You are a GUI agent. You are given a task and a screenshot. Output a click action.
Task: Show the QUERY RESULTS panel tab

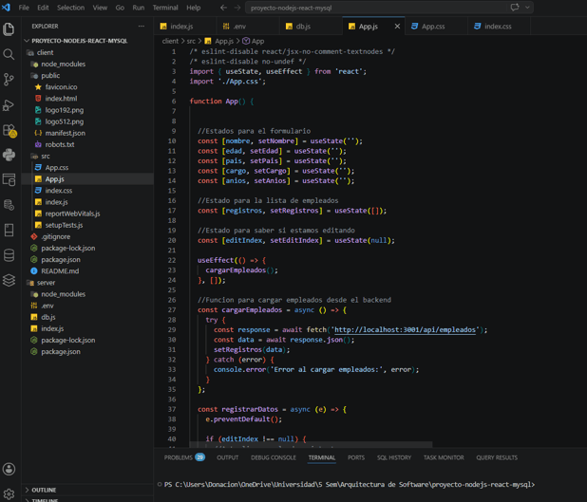tap(497, 457)
